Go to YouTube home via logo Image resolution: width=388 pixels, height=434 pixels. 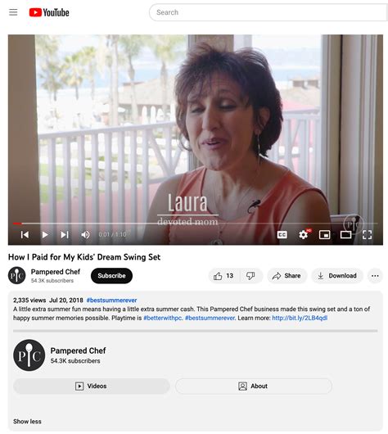(x=49, y=12)
